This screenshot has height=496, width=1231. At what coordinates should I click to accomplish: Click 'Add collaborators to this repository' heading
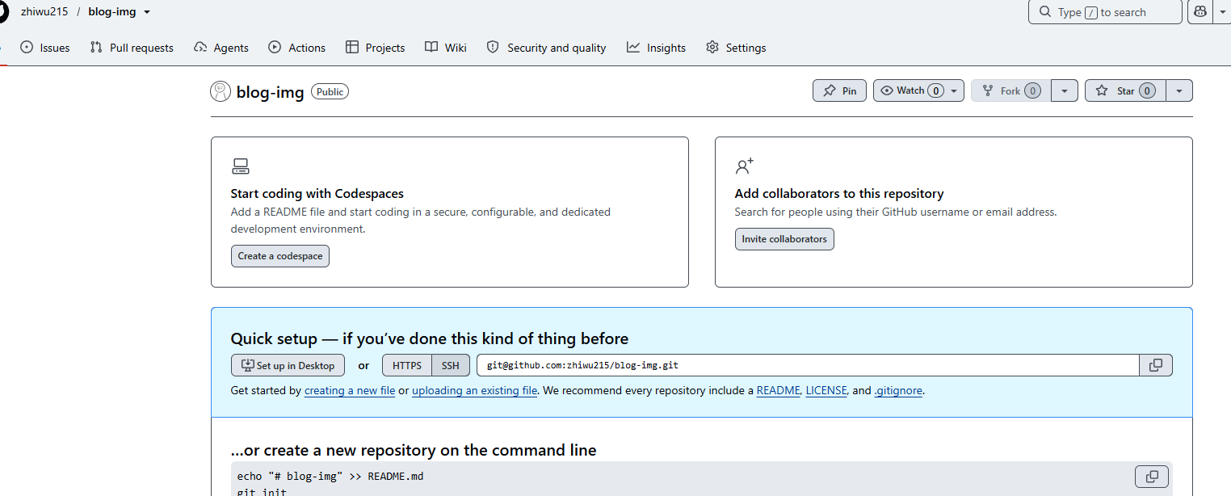[839, 194]
